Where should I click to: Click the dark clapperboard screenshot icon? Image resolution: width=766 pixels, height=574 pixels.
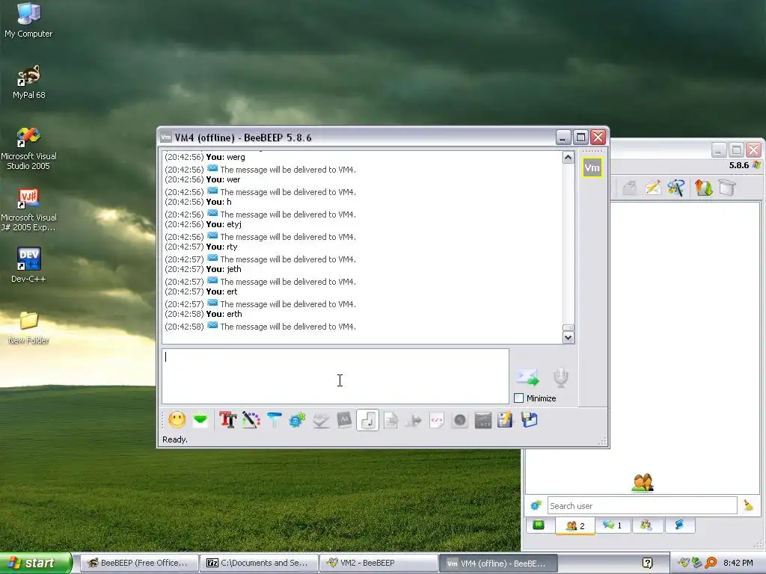click(482, 420)
